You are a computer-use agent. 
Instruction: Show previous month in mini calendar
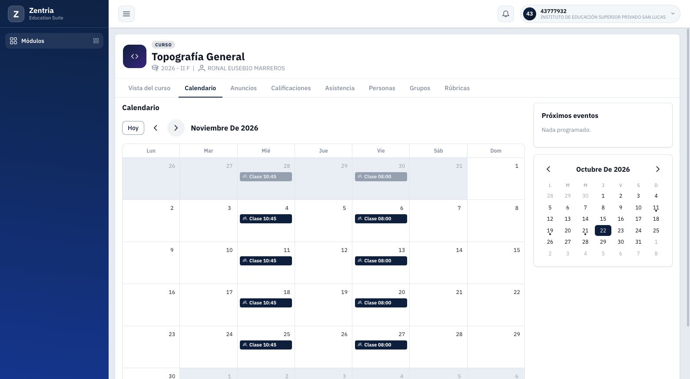(x=548, y=169)
